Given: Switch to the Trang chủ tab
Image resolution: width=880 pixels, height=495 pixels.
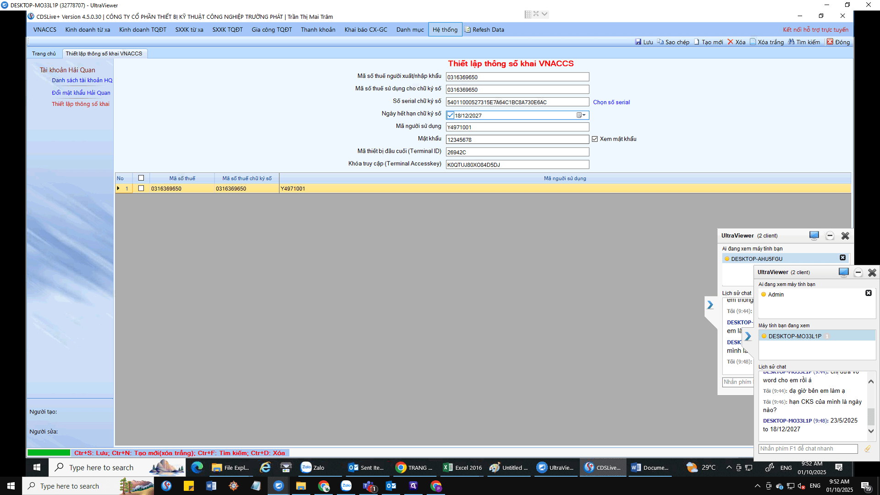Looking at the screenshot, I should pyautogui.click(x=44, y=54).
